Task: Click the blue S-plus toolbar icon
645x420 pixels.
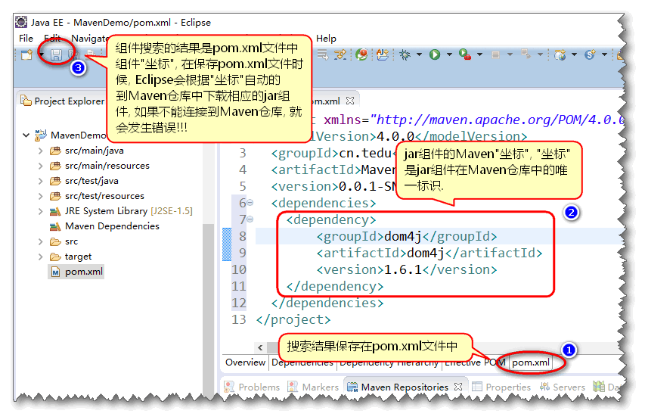Action: (x=591, y=54)
